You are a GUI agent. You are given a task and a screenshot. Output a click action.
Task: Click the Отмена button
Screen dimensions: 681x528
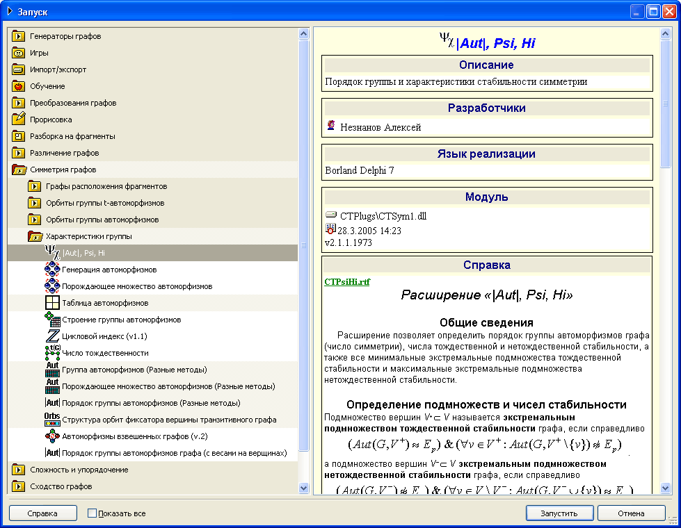pyautogui.click(x=631, y=513)
